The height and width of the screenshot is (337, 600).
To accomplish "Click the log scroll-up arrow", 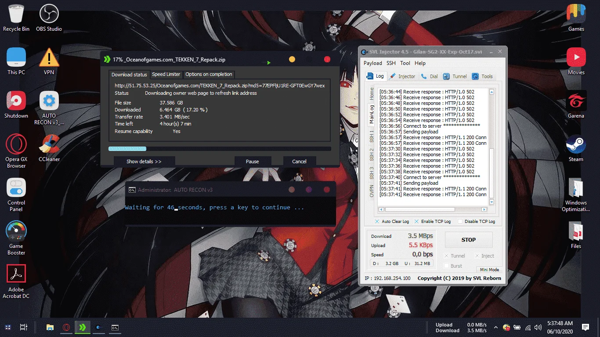I will [492, 92].
